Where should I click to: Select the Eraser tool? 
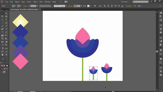(x=2, y=29)
